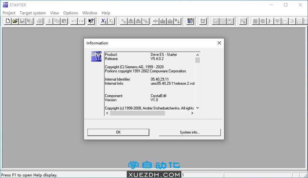Click the Copy toolbar icon
The height and width of the screenshot is (178, 308).
point(57,21)
